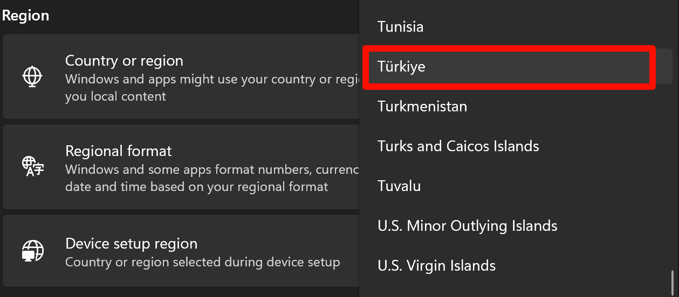679x297 pixels.
Task: Click the Region section heading
Action: tap(25, 16)
